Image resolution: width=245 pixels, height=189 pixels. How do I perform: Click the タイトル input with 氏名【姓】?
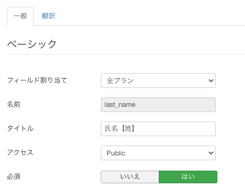coord(158,129)
